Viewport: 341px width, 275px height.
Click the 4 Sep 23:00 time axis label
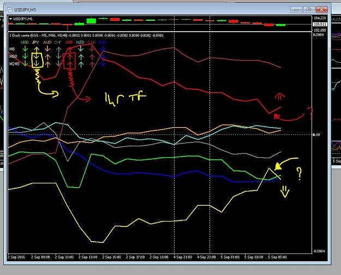tap(206, 257)
